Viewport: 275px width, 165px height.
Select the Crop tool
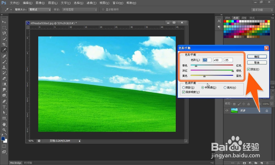click(4, 44)
